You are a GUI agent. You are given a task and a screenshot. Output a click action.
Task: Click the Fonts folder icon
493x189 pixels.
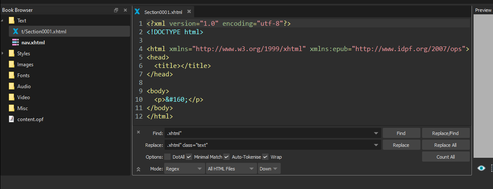[x=11, y=76]
